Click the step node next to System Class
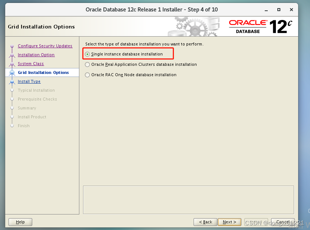The height and width of the screenshot is (230, 310). click(12, 64)
